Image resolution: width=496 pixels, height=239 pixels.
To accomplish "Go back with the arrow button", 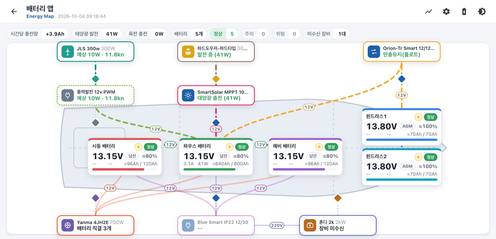I will tap(14, 12).
